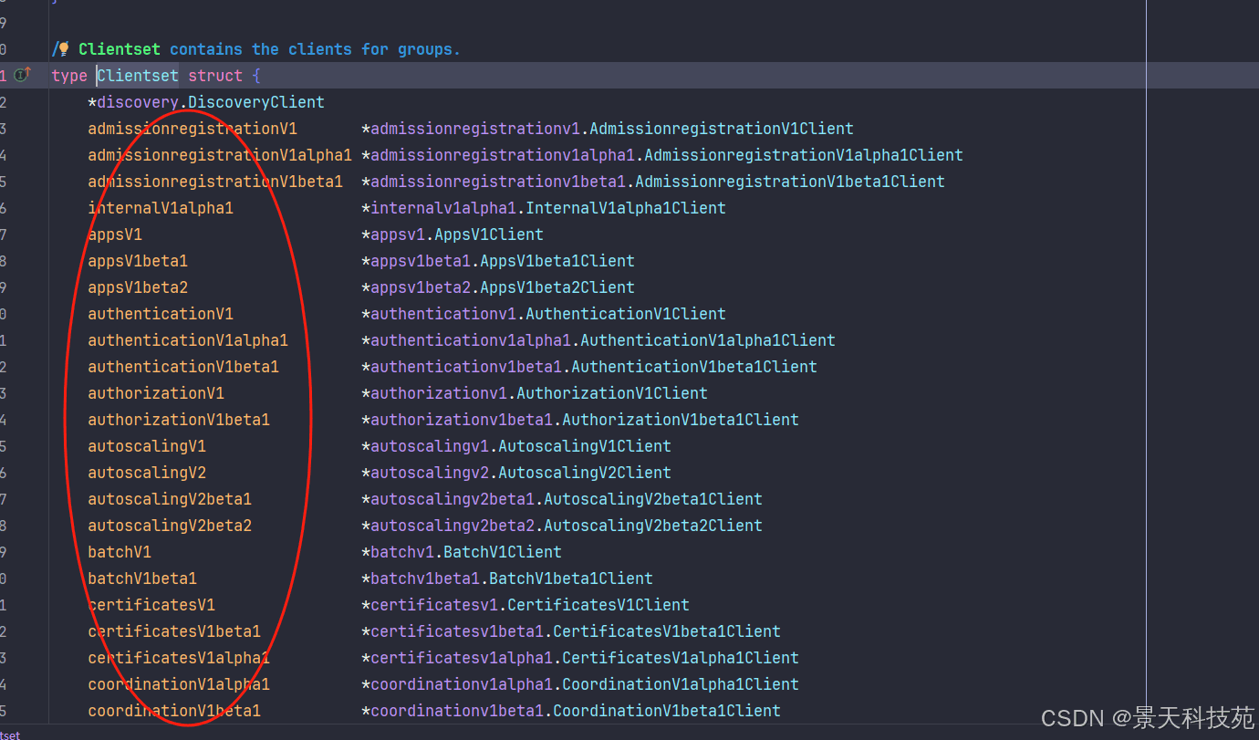Select the 'autoscalingV2beta2' field name

(170, 526)
